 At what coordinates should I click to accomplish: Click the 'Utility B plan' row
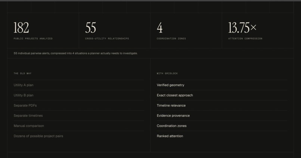(x=79, y=95)
